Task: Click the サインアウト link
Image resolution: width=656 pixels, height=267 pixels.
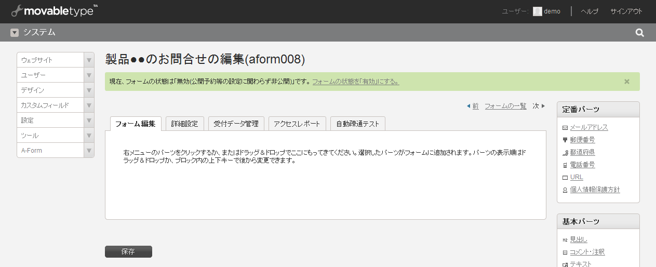Action: tap(626, 11)
